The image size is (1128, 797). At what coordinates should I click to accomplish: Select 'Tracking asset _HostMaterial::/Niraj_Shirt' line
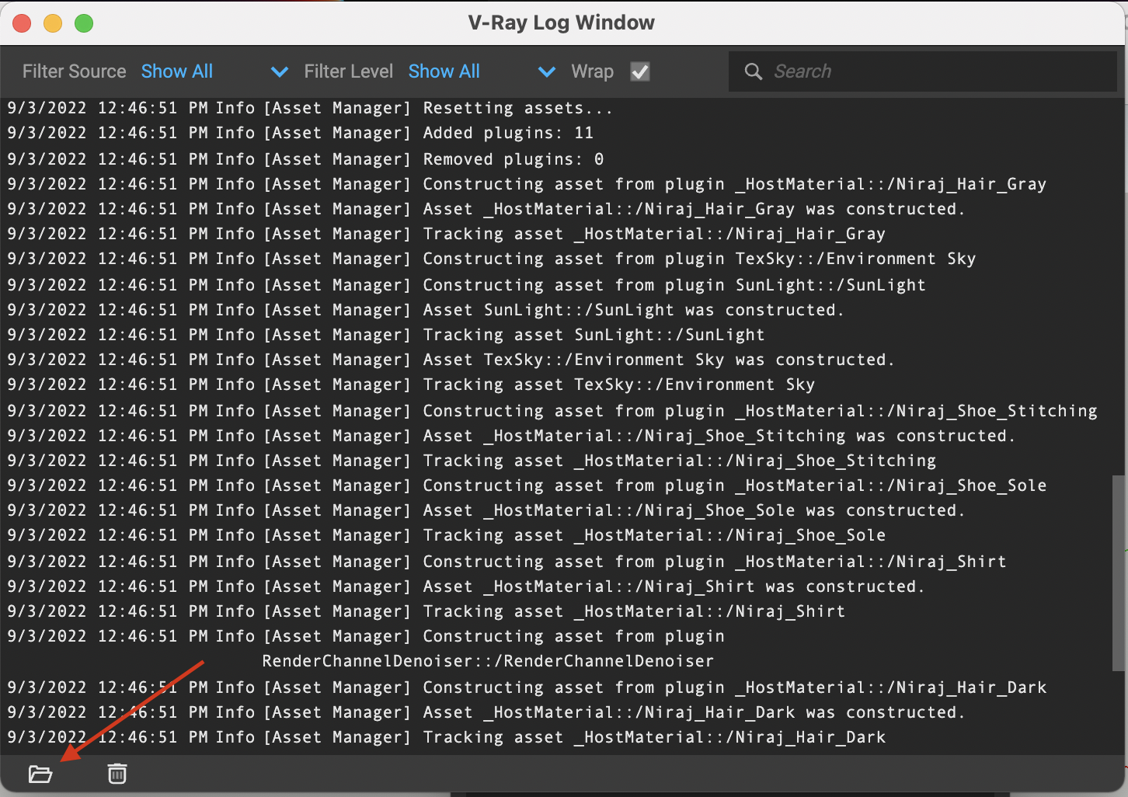pos(426,611)
